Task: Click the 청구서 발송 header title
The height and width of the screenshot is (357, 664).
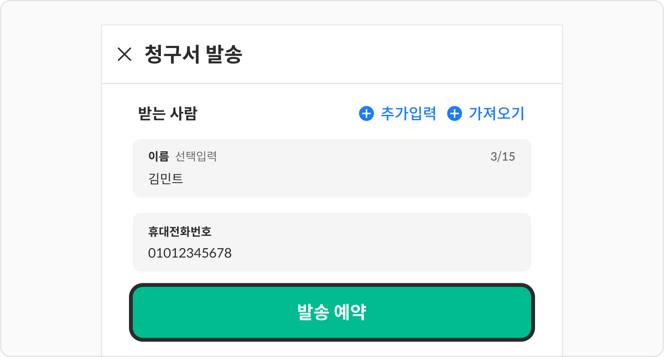Action: [x=193, y=54]
